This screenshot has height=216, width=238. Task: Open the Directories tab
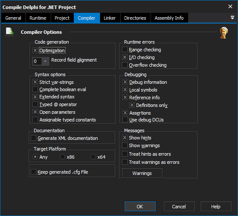click(x=135, y=18)
